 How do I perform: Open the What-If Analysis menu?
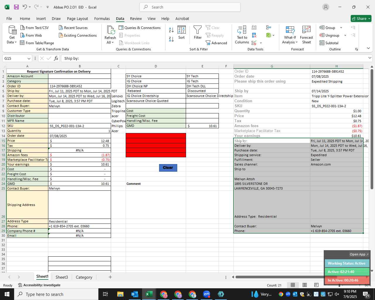[x=290, y=35]
